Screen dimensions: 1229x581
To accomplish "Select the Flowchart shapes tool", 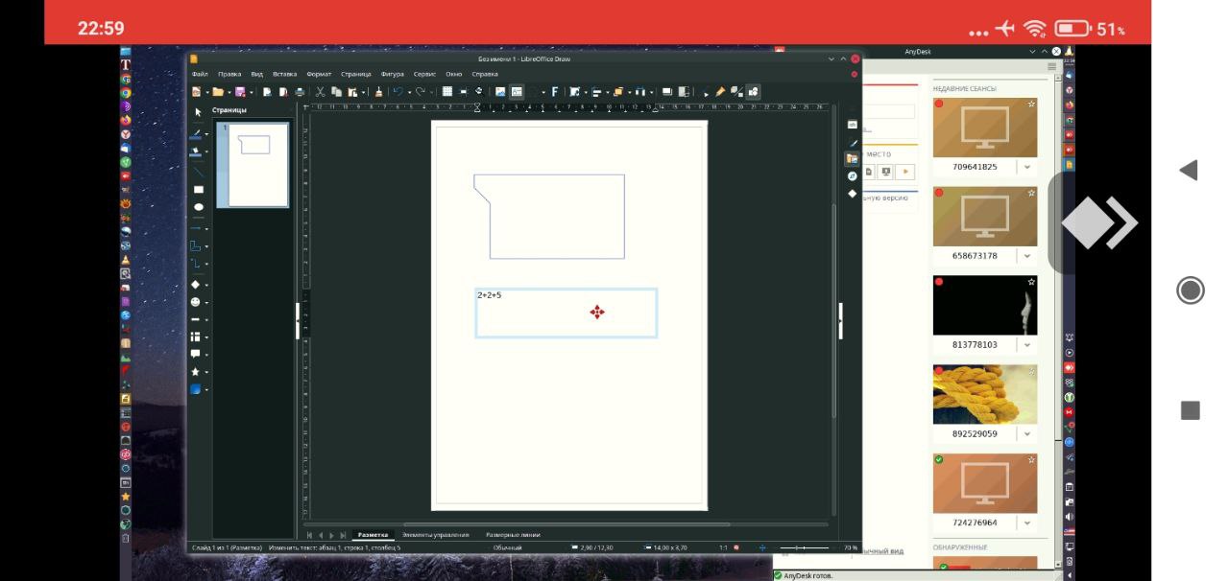I will [x=196, y=337].
